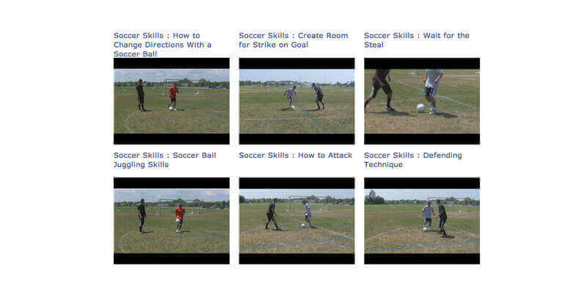Open the 'Create Room for Strike on Goal' link
The height and width of the screenshot is (293, 587).
click(x=293, y=40)
